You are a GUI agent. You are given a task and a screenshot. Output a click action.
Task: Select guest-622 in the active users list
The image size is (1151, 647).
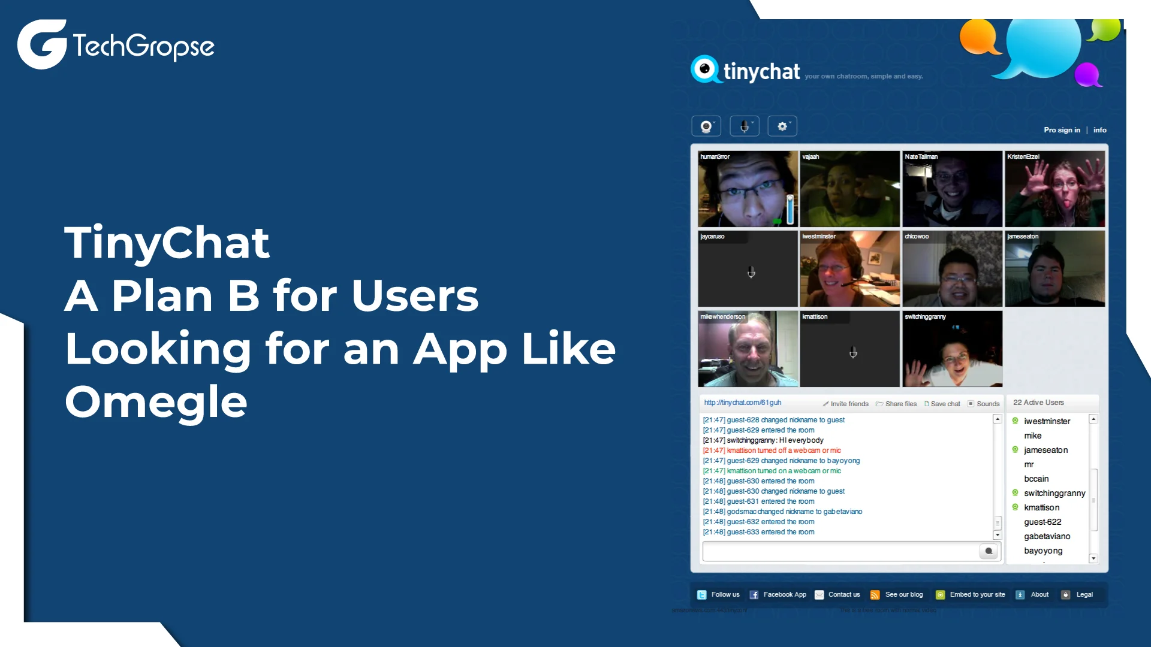click(1042, 522)
